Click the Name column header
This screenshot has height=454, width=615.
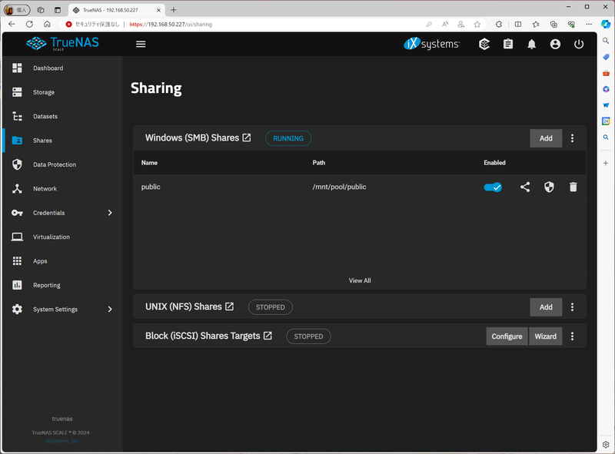[x=149, y=163]
